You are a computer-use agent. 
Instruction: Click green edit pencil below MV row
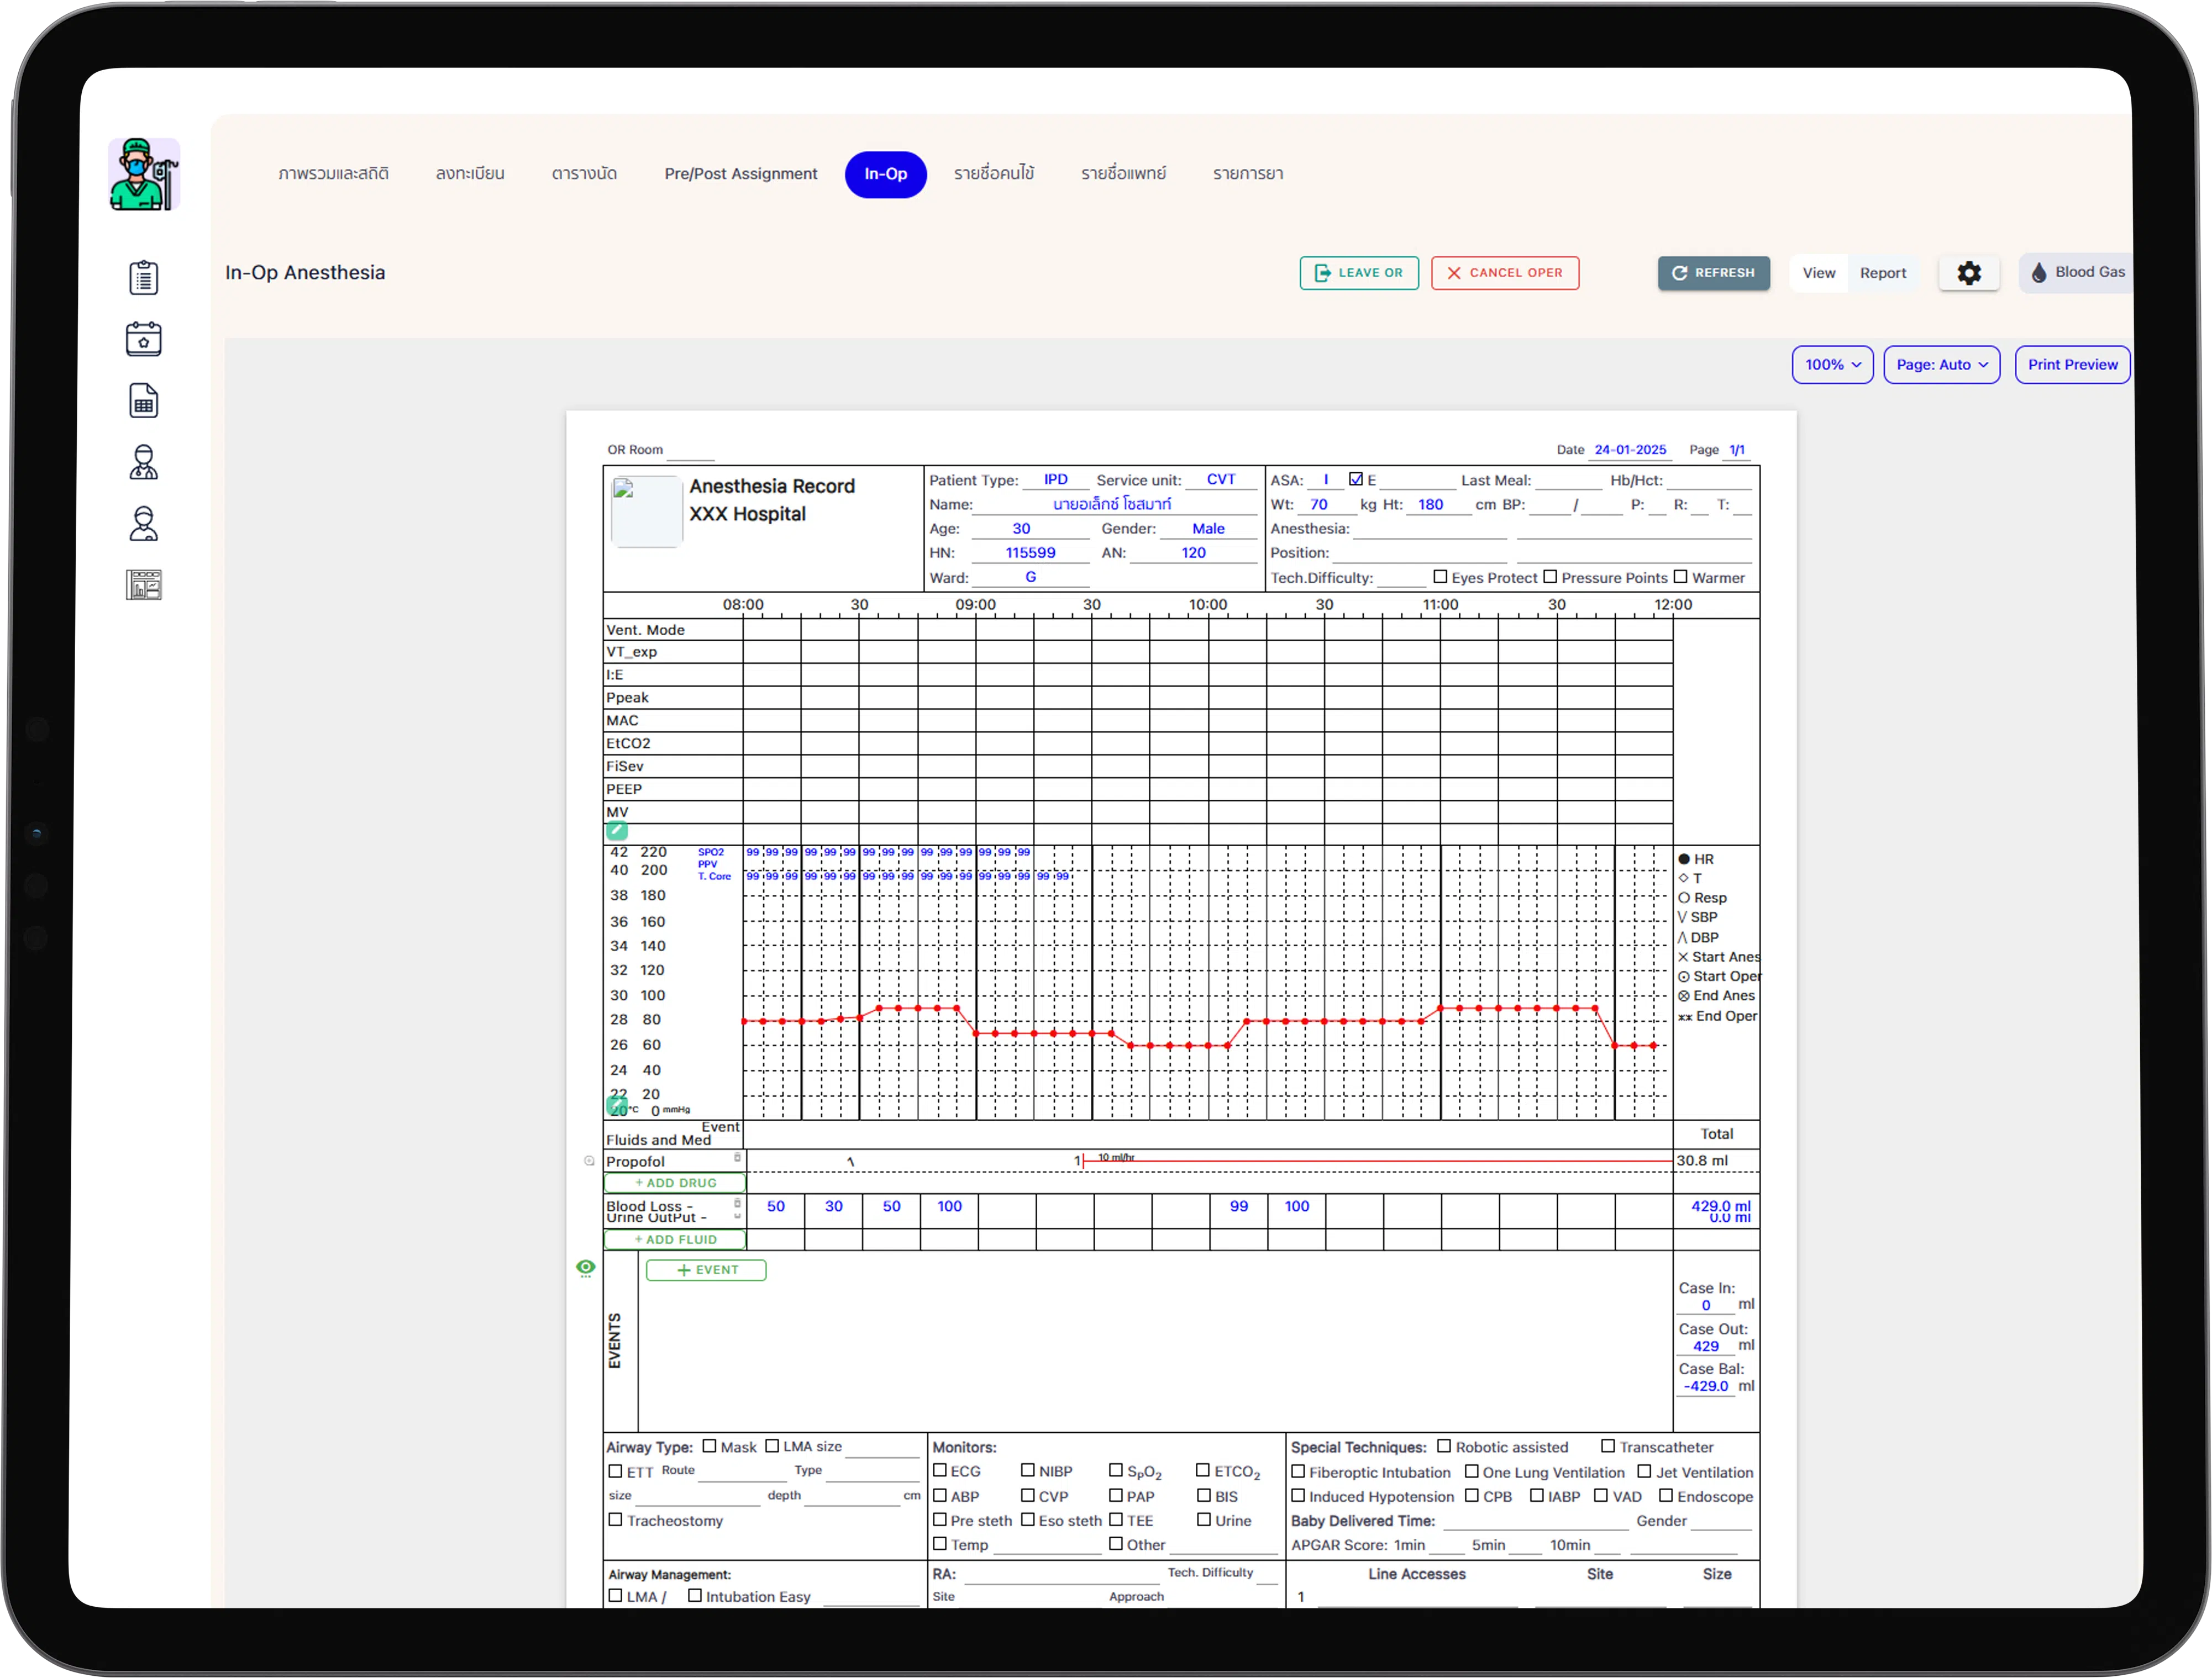[617, 831]
